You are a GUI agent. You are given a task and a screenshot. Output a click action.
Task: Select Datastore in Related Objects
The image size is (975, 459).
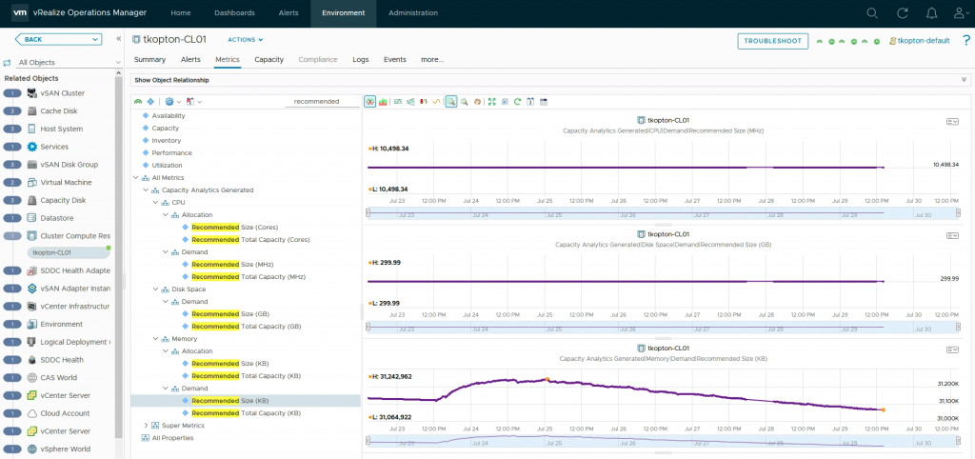tap(56, 218)
